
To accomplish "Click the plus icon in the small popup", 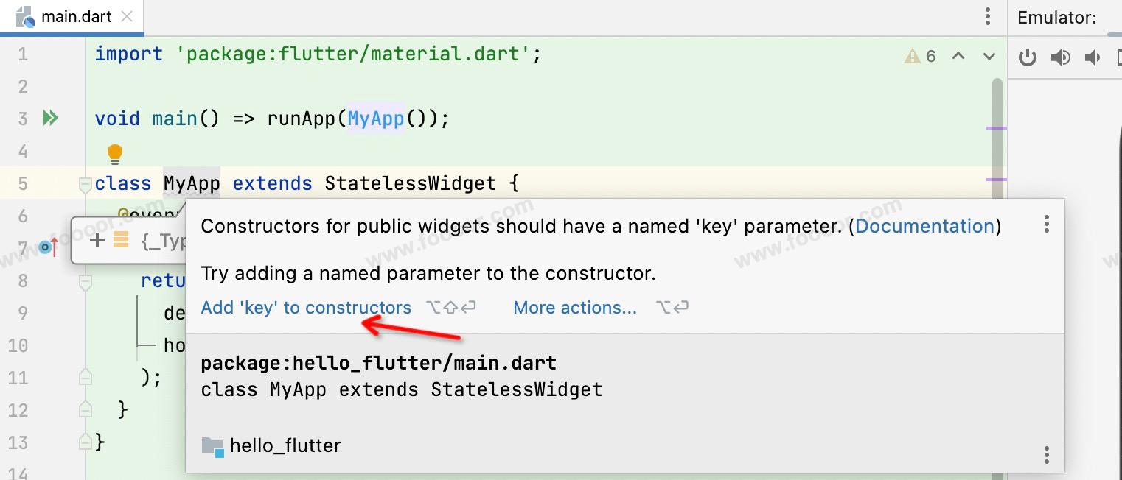I will point(97,240).
